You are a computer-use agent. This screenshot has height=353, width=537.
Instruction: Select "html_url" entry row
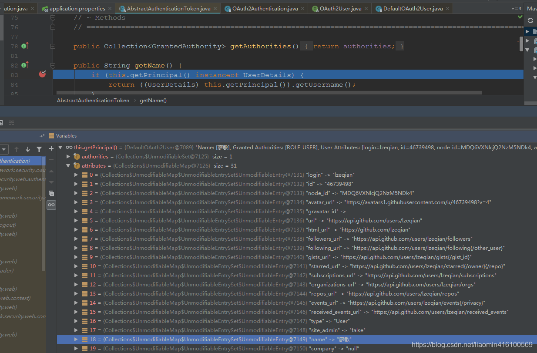point(297,229)
